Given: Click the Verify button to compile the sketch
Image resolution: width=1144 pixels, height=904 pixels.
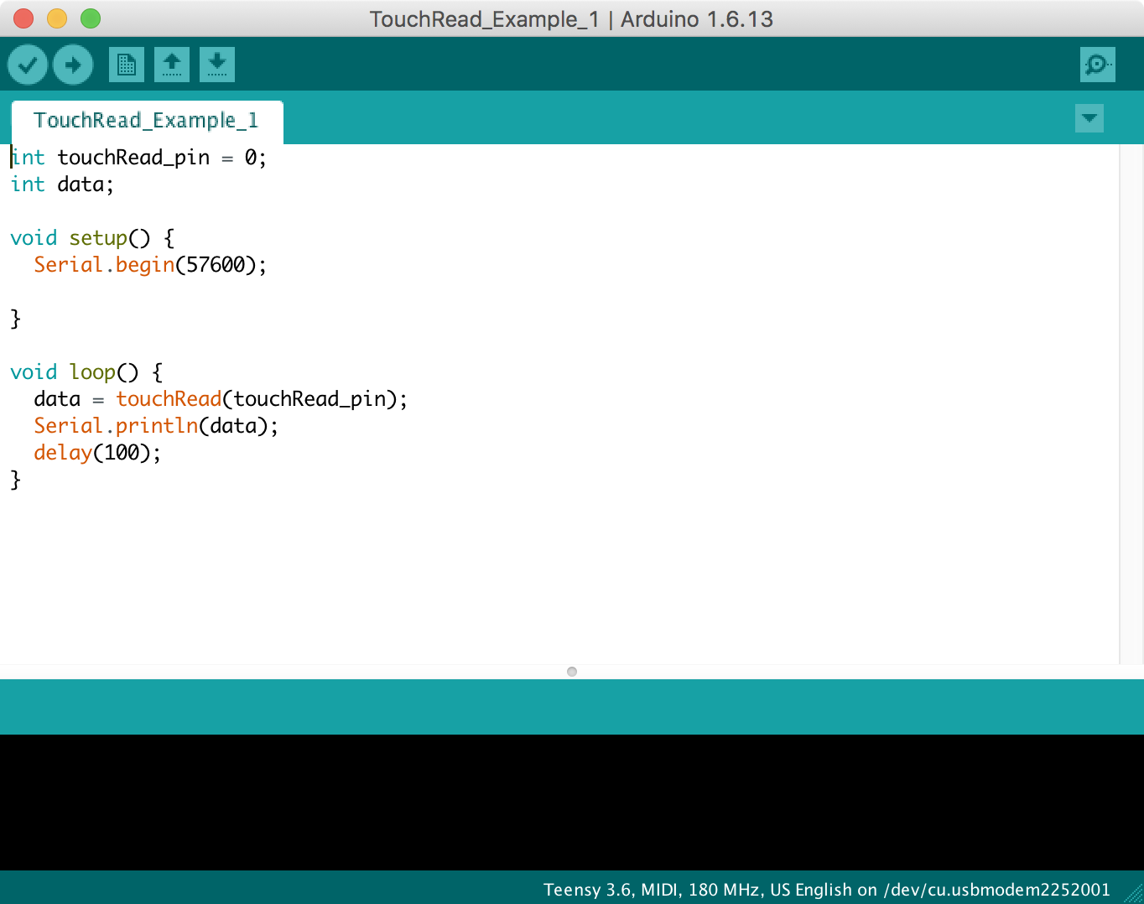Looking at the screenshot, I should (x=27, y=64).
